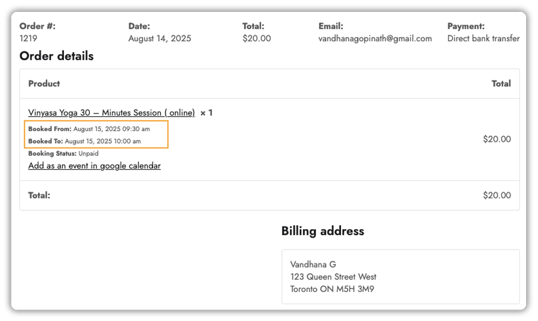Screen dimensions: 538x321
Task: Select the Direct bank transfer payment text
Action: (483, 38)
